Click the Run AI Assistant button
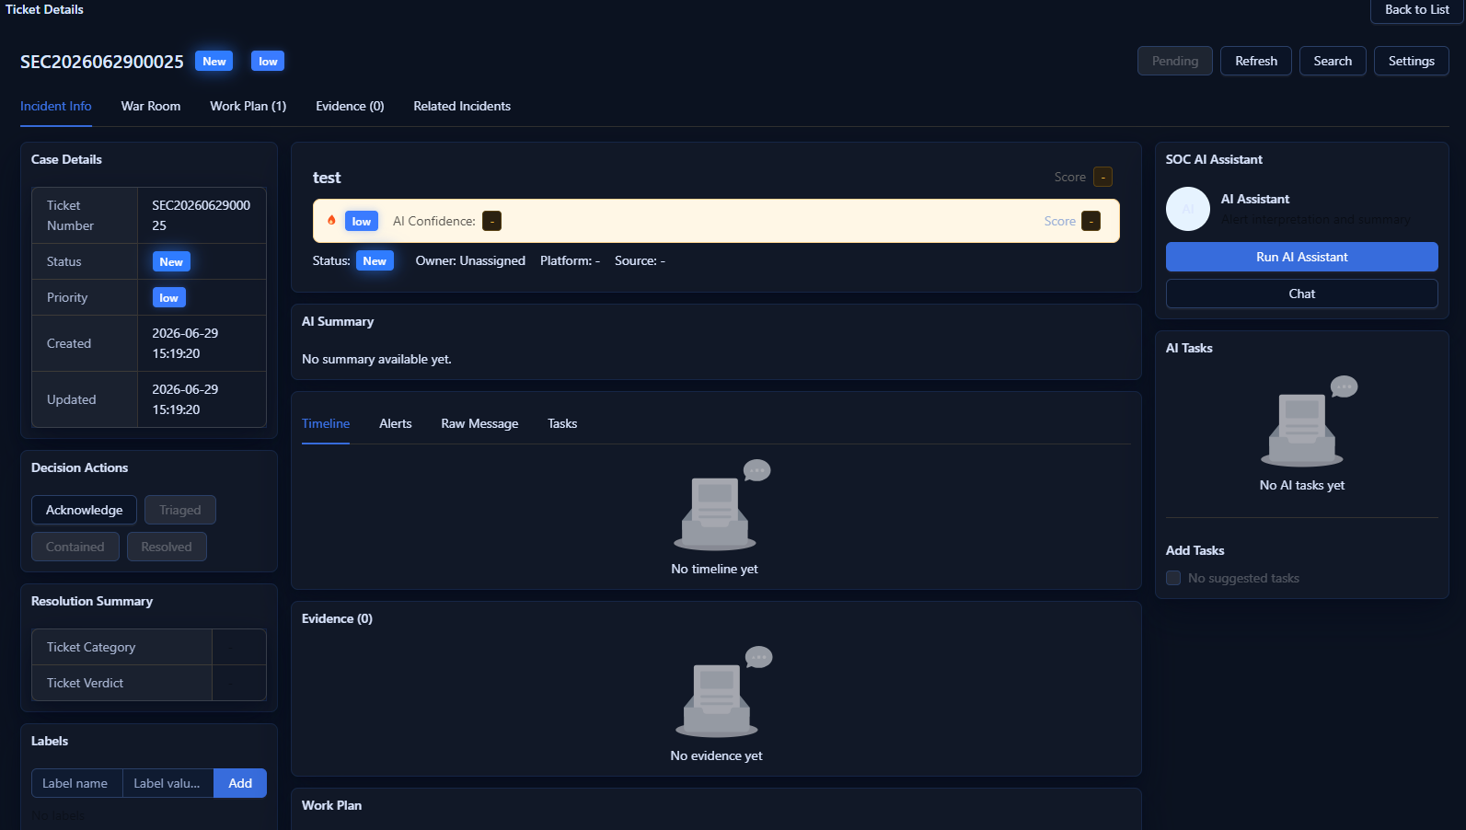This screenshot has height=830, width=1466. [1301, 257]
